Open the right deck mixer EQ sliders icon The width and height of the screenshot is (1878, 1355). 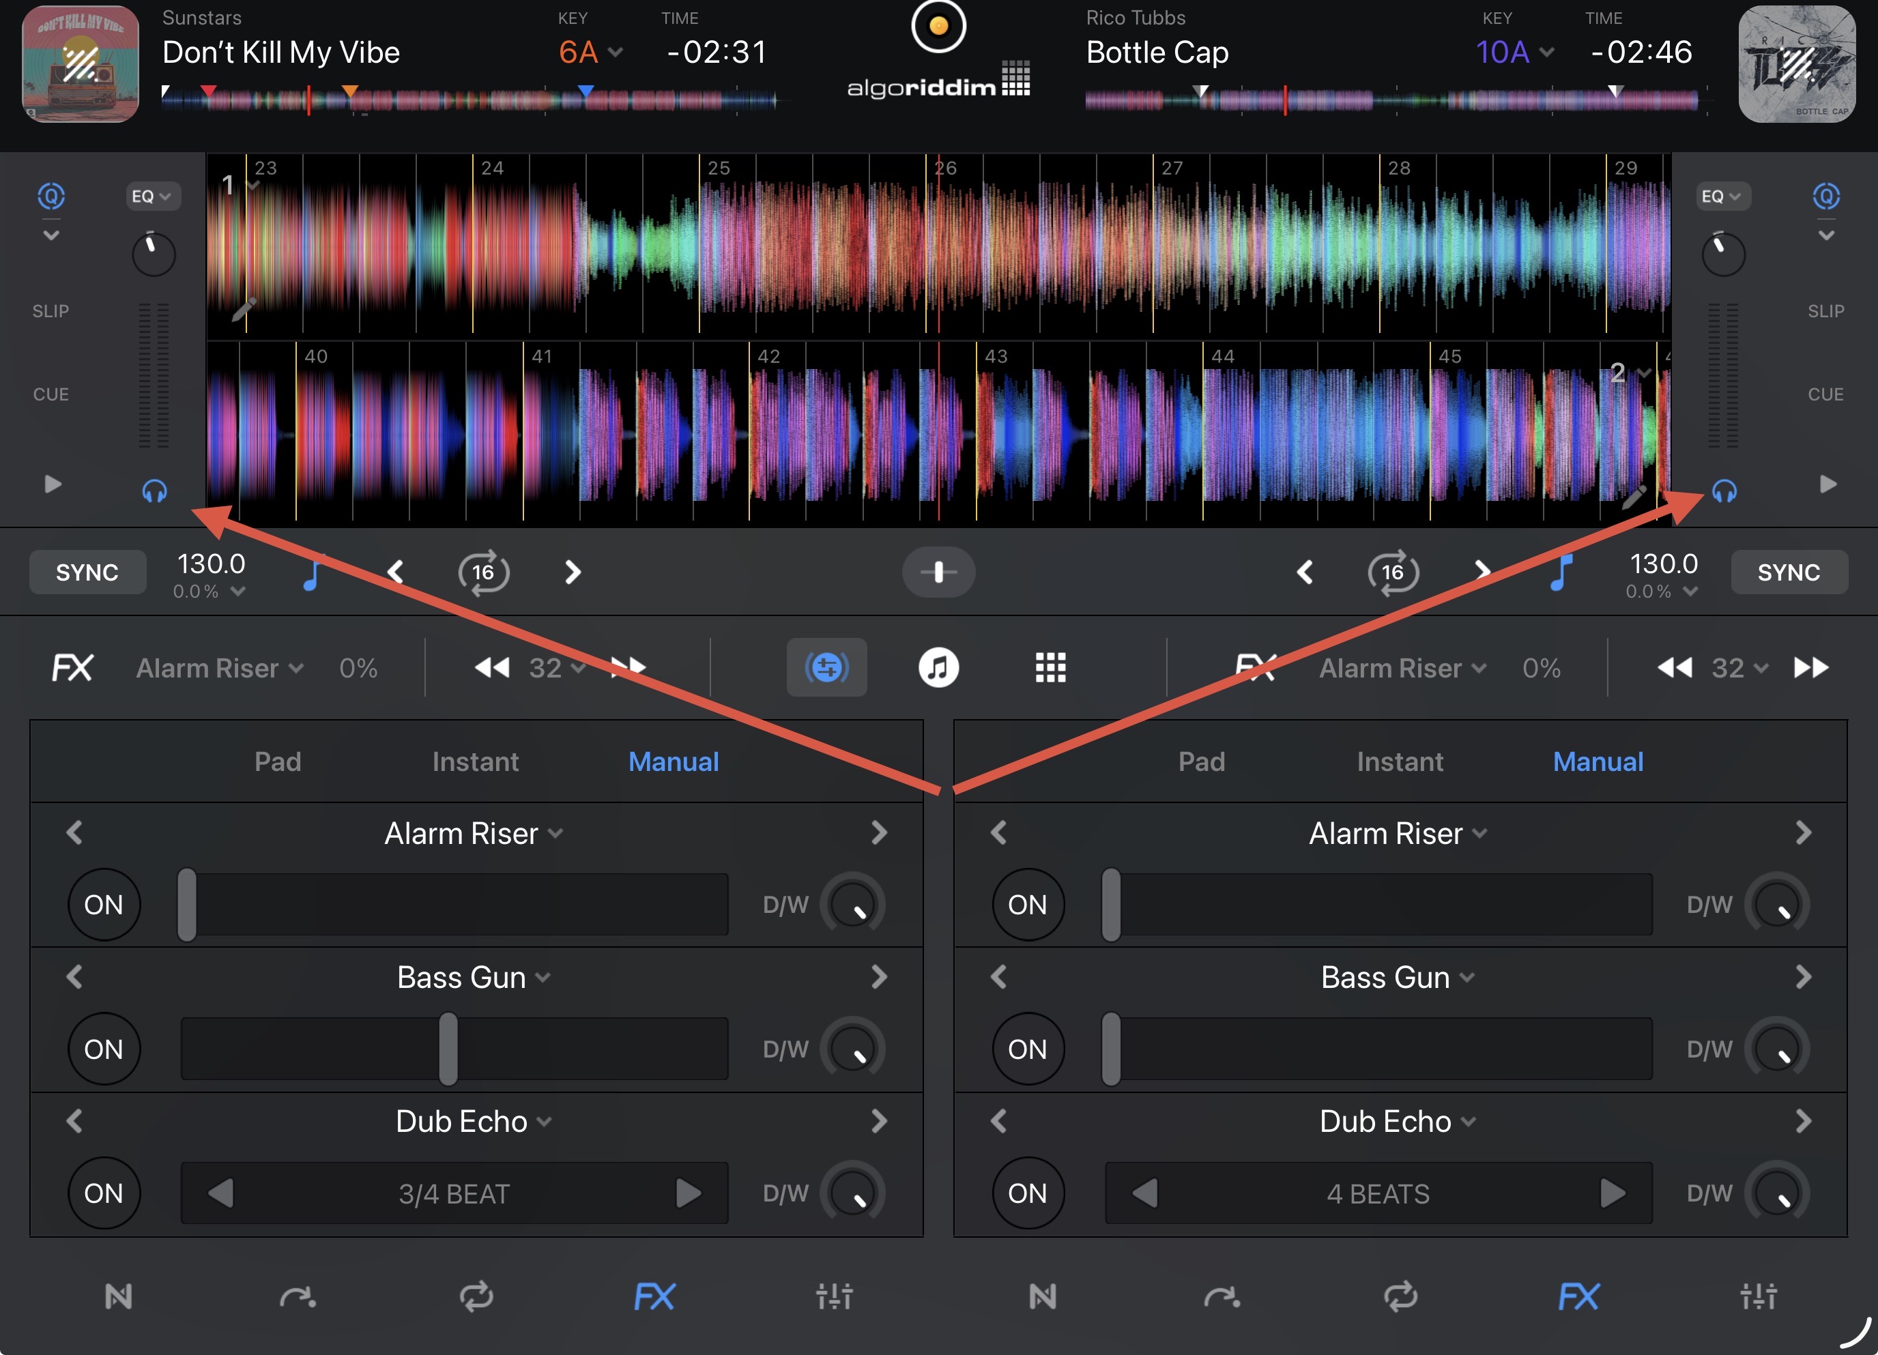point(1758,1296)
